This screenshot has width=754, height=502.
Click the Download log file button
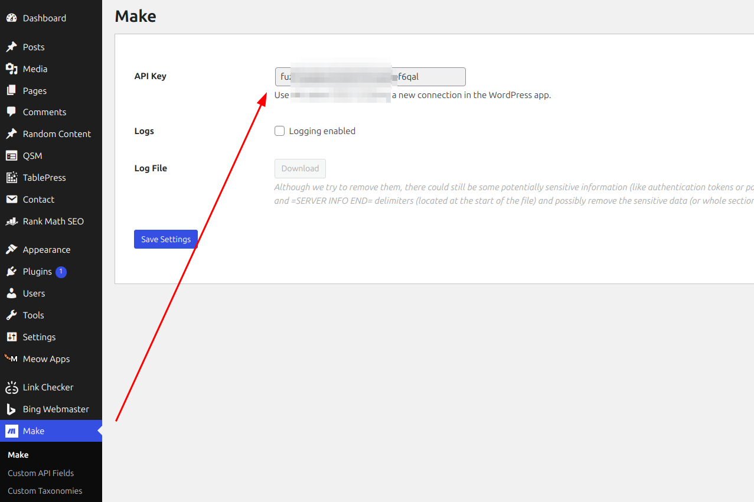point(300,168)
